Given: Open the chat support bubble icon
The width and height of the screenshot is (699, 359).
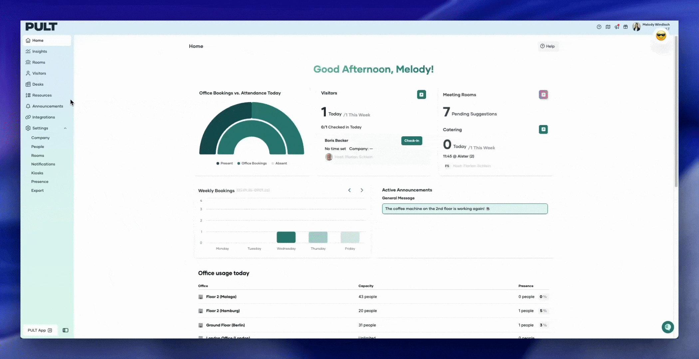Looking at the screenshot, I should (x=667, y=327).
